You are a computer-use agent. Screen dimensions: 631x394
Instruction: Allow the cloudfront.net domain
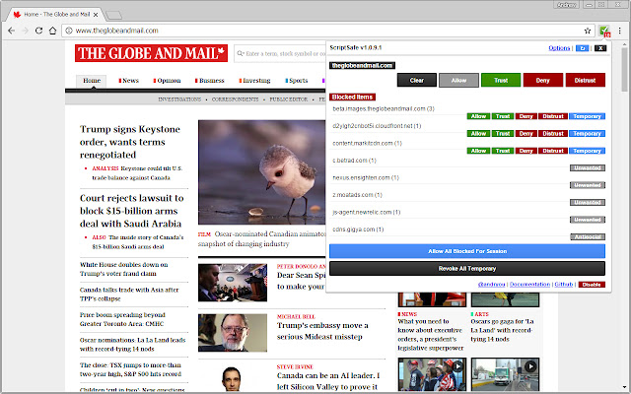coord(478,134)
